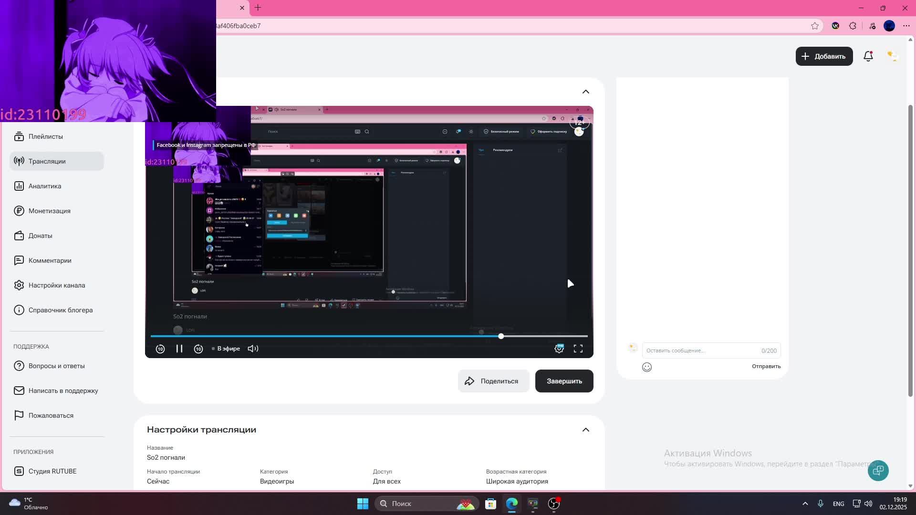This screenshot has width=916, height=515.
Task: Open emoji picker in chat
Action: coord(647,367)
